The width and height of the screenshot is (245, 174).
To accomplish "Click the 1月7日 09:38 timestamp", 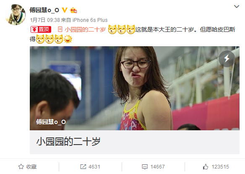I will pos(45,20).
